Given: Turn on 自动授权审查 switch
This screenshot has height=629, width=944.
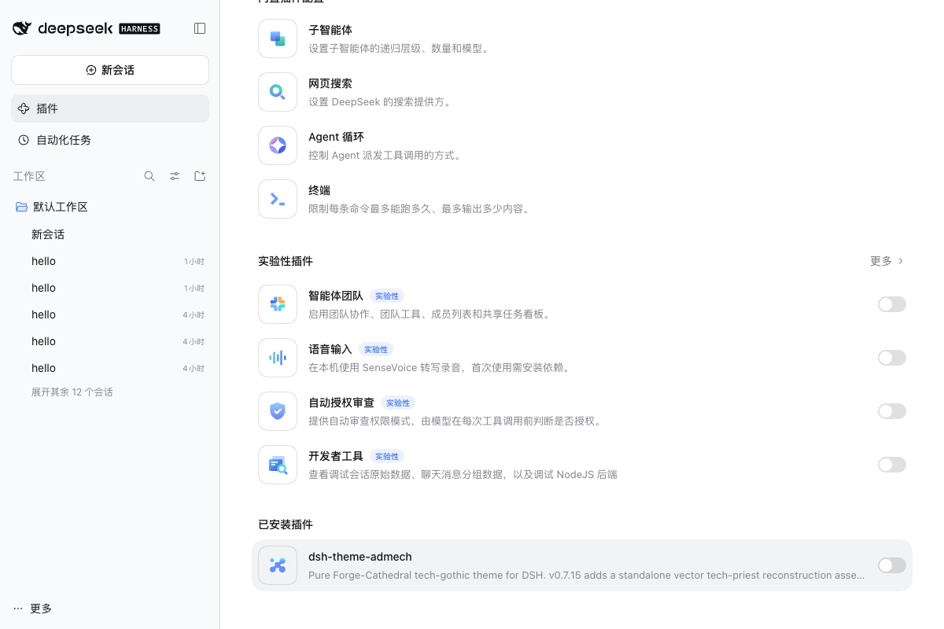Looking at the screenshot, I should pos(892,411).
